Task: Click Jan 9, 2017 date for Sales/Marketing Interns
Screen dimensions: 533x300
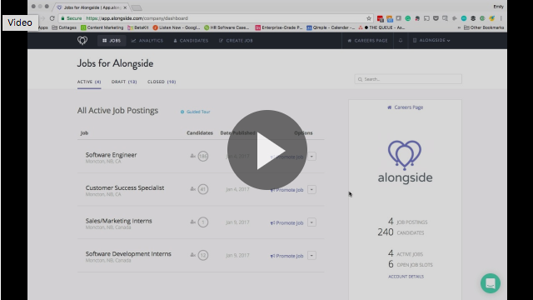Action: click(237, 222)
